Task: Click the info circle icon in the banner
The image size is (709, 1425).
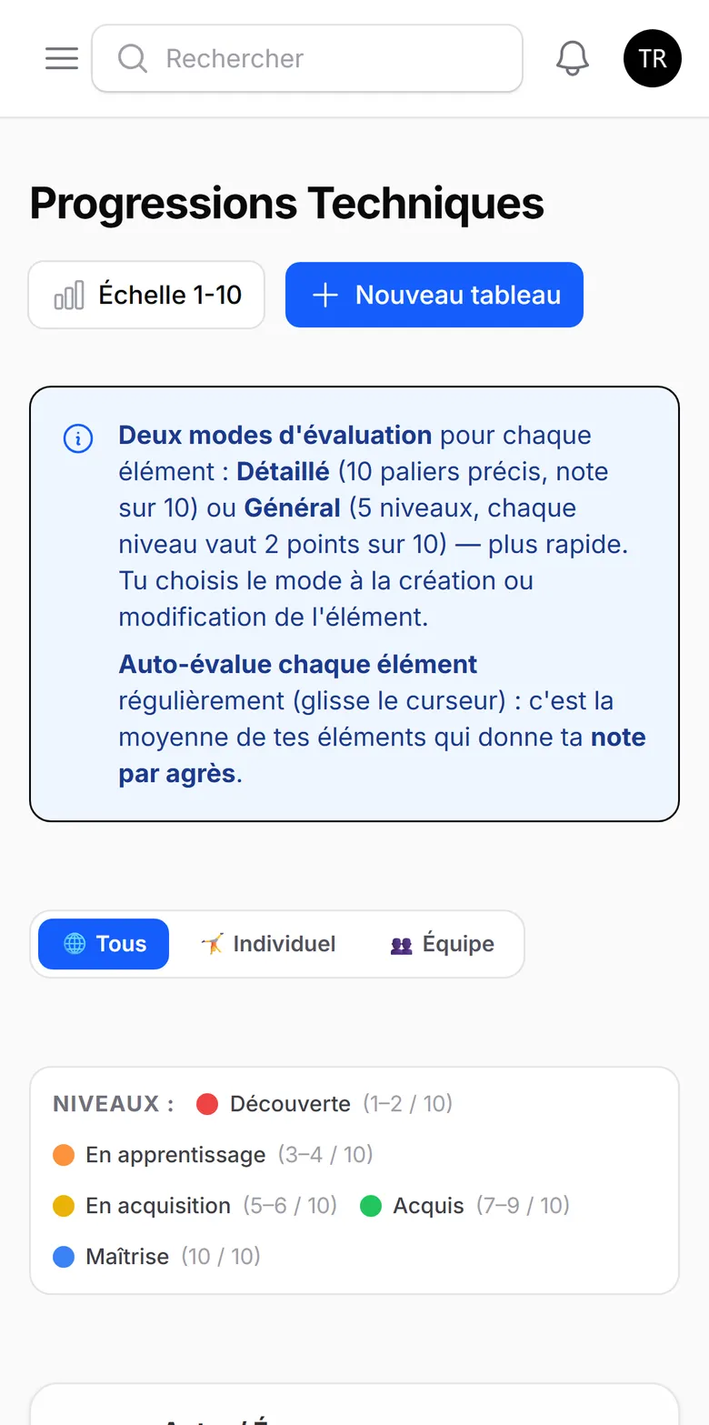Action: pos(78,439)
